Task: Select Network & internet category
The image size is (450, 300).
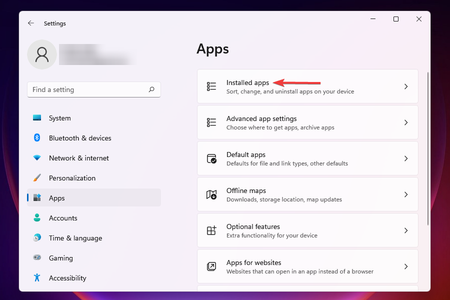Action: tap(94, 158)
